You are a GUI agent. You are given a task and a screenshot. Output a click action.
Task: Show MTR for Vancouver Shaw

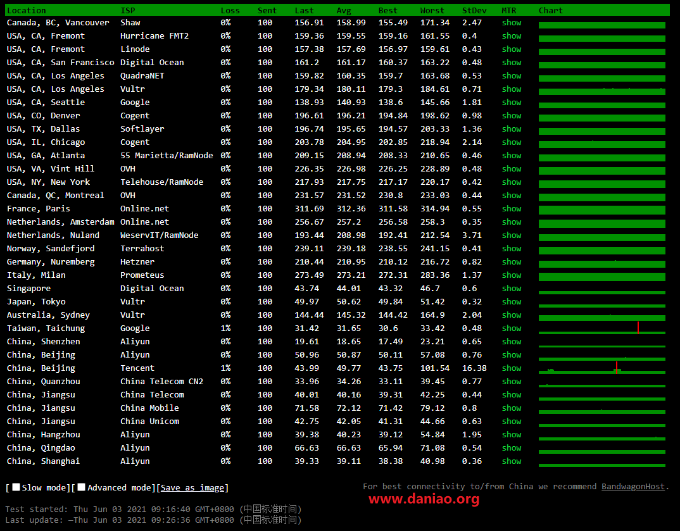click(512, 23)
